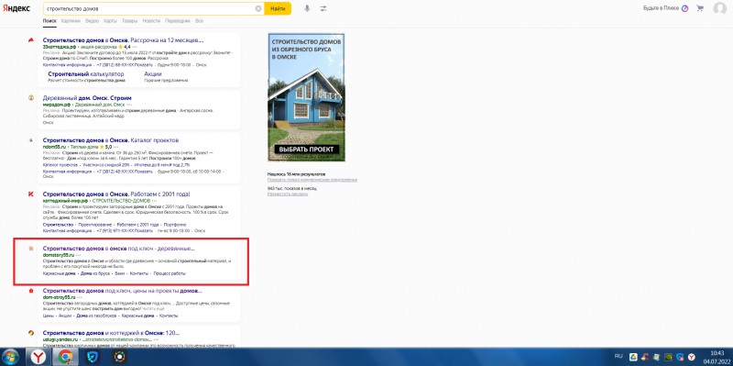
Task: Open search settings sliders icon
Action: tap(323, 8)
